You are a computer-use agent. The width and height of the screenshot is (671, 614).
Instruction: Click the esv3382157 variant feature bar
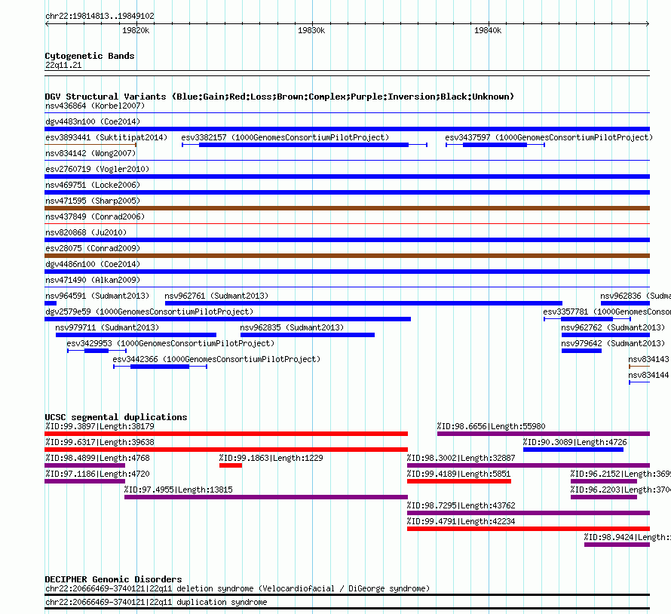coord(304,145)
